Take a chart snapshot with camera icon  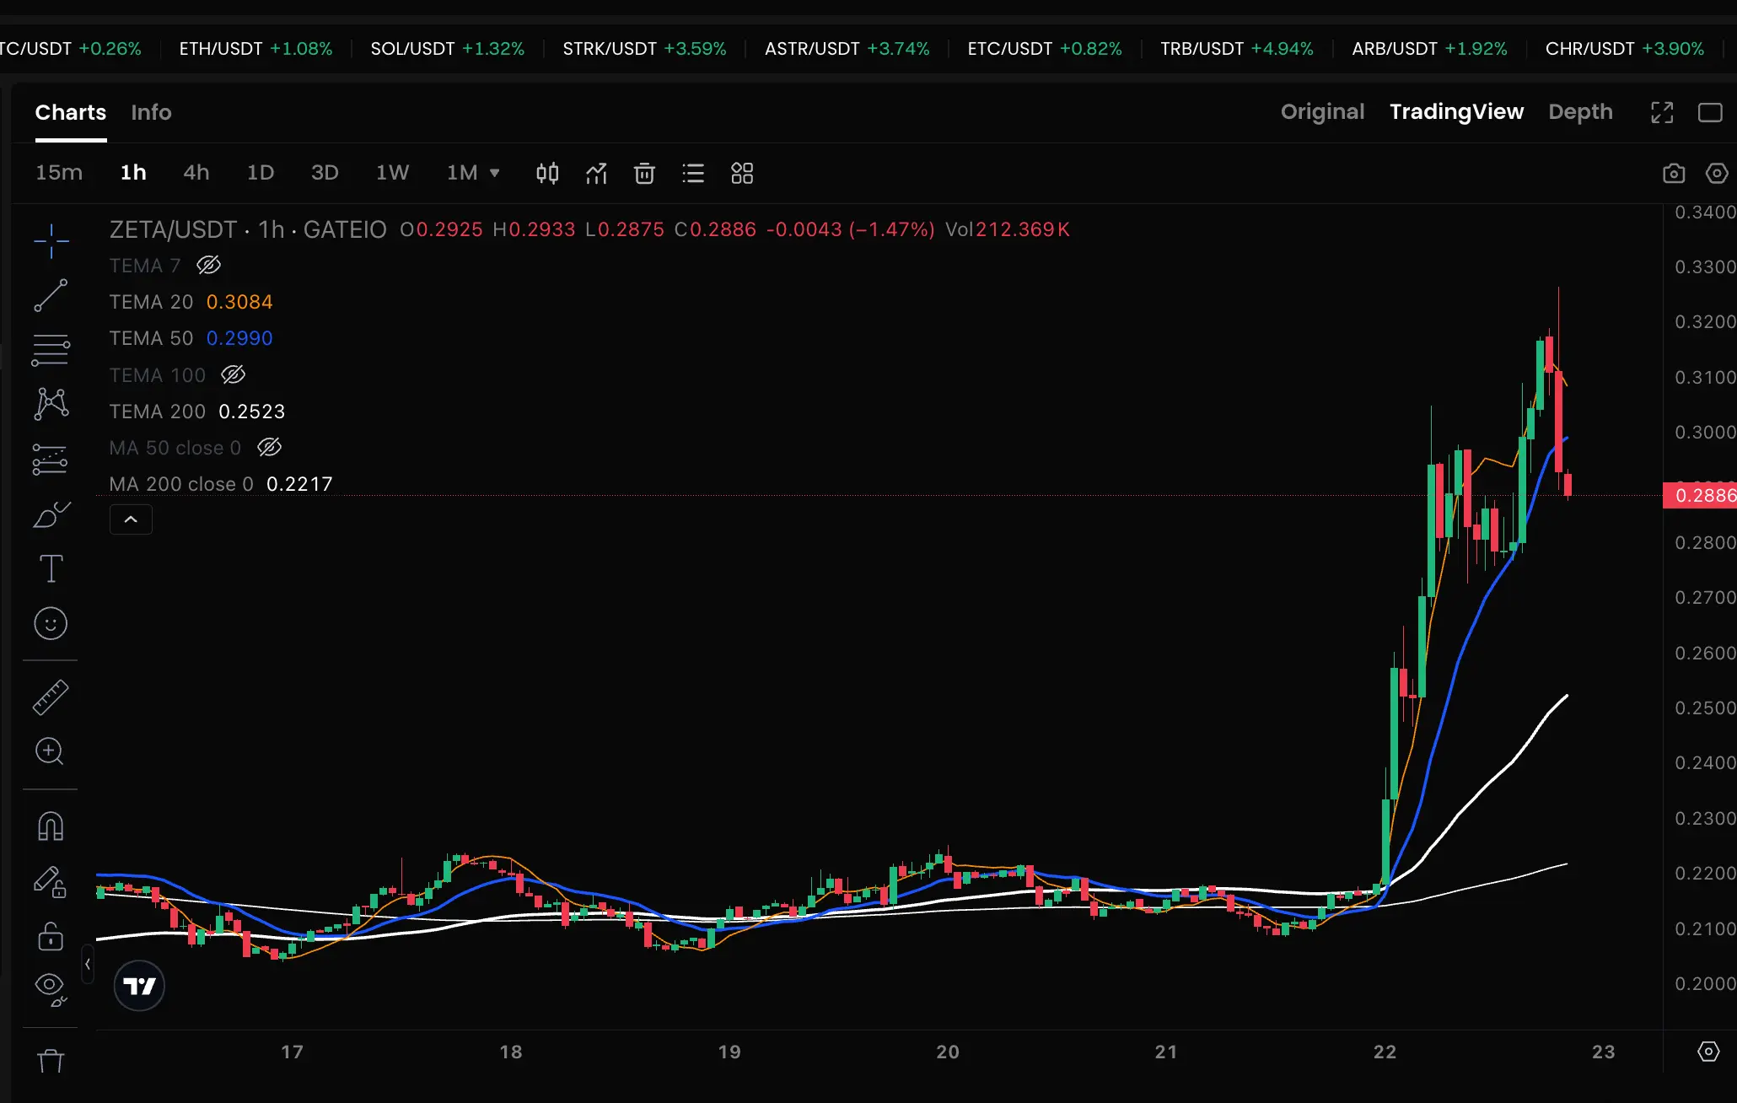click(1674, 174)
